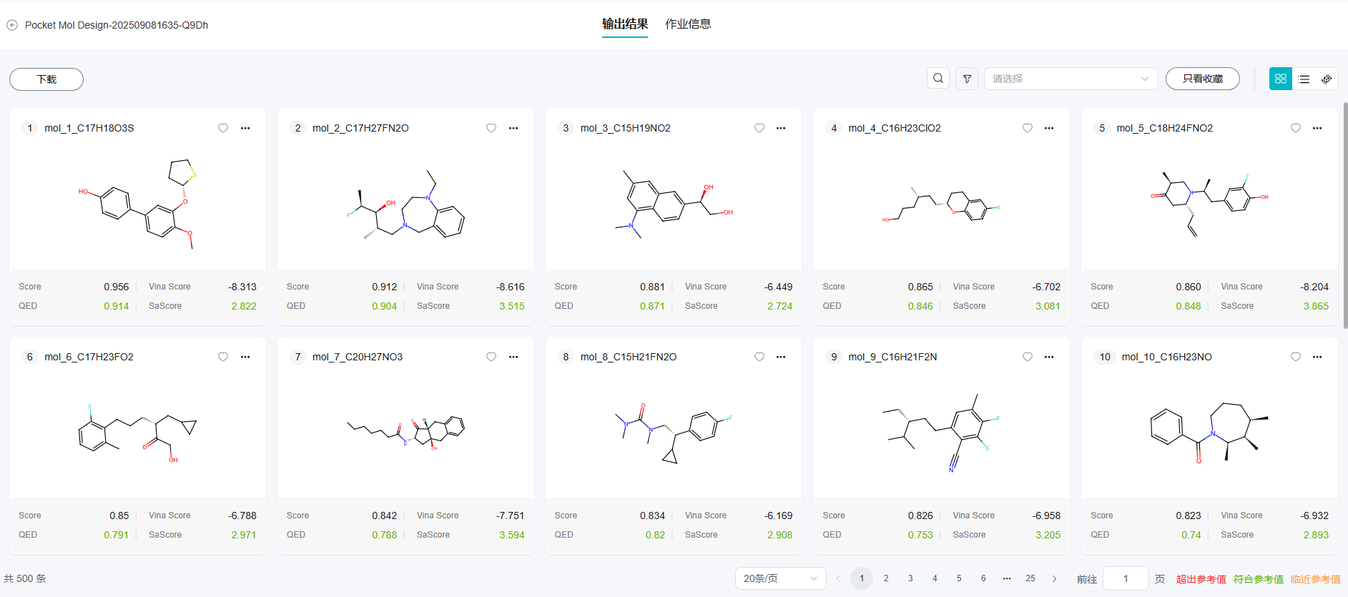Favorite mol_5_C18H24FNO2 with the heart
This screenshot has width=1348, height=597.
pos(1296,128)
